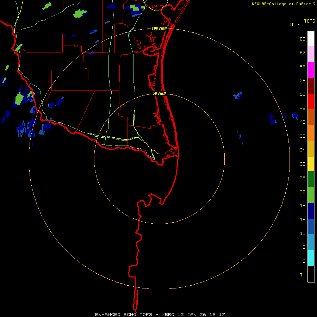
Task: Click the KBRO station identifier
Action: coord(168,315)
